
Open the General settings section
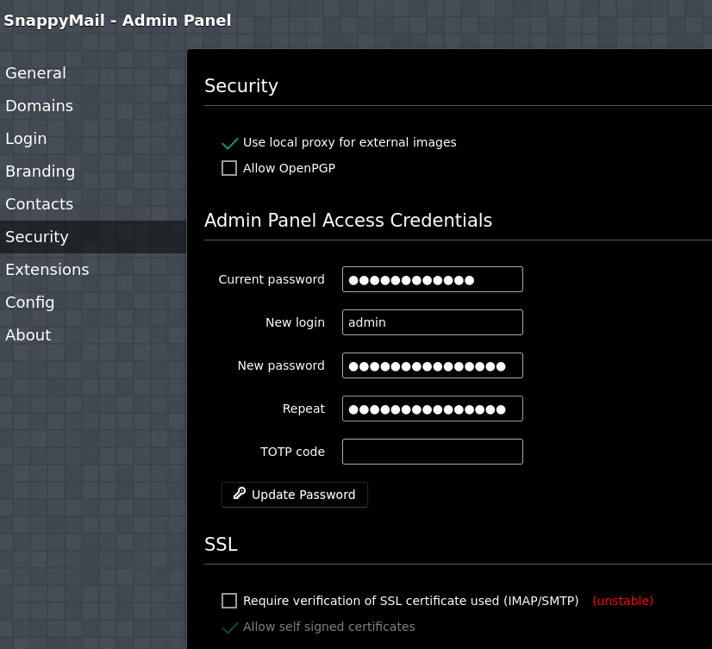click(x=35, y=73)
